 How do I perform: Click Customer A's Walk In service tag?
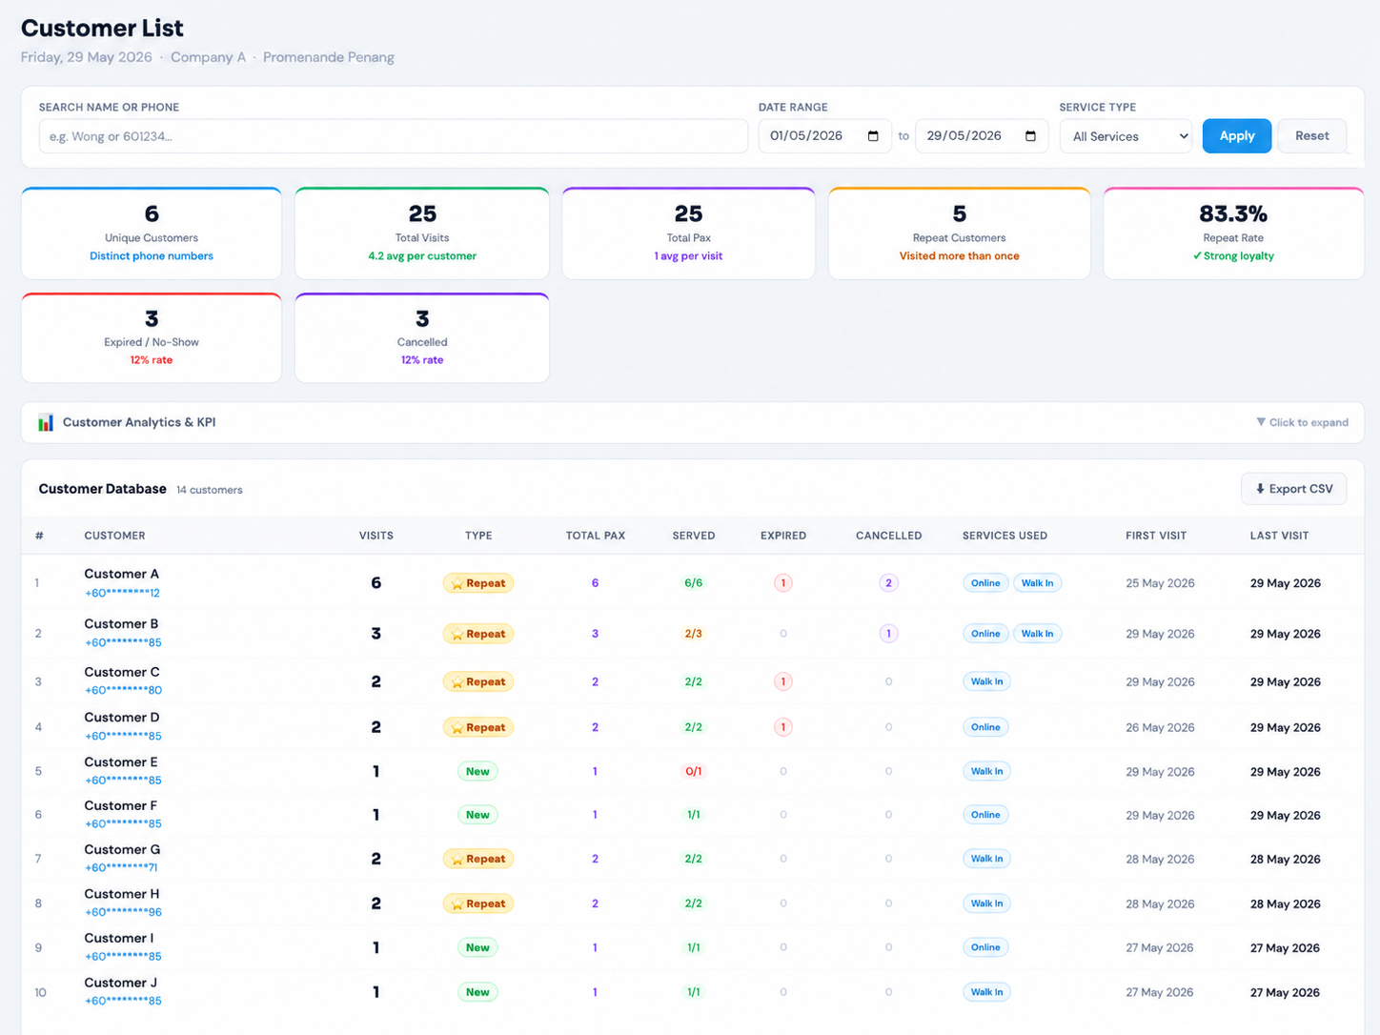(x=1037, y=583)
